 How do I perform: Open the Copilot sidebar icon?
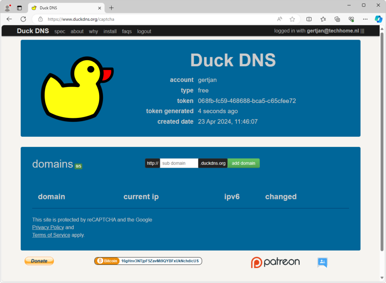point(378,19)
